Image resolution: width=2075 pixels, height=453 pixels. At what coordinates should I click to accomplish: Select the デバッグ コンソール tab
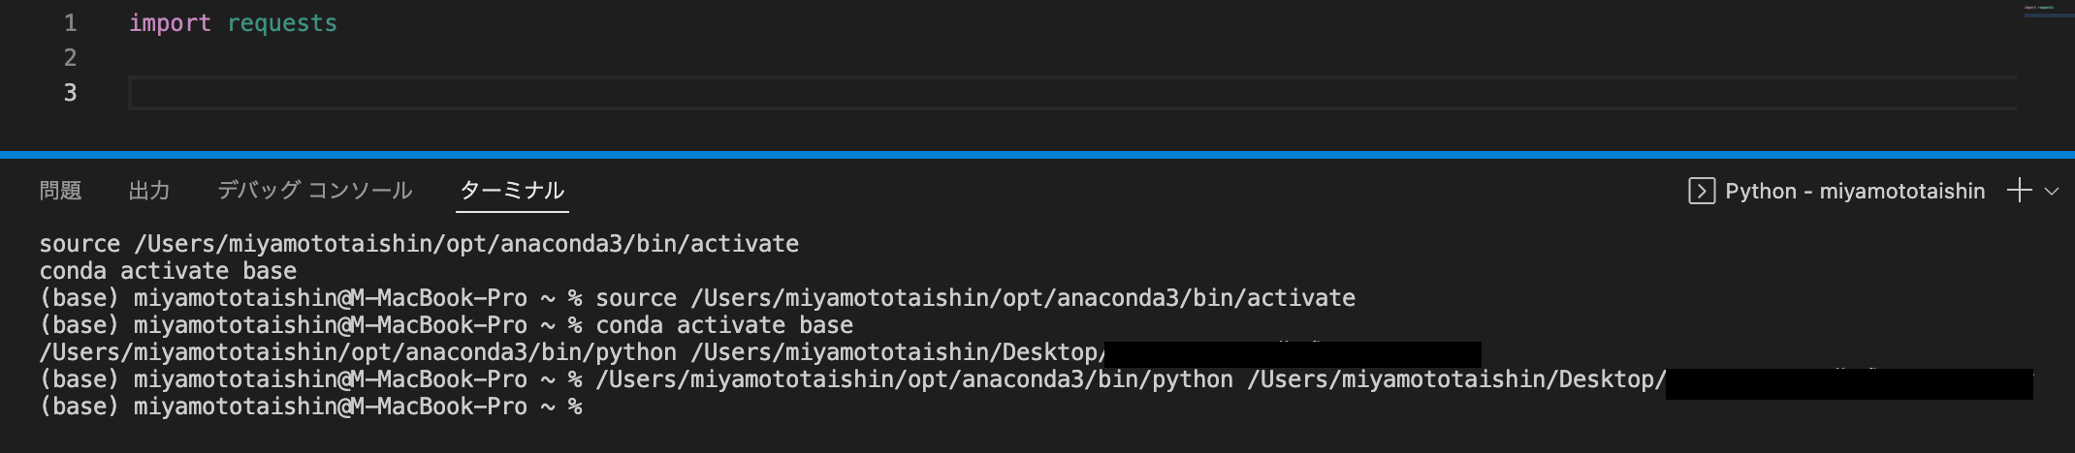pos(314,191)
